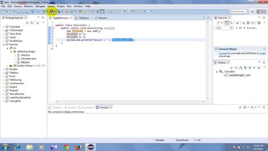Image resolution: width=268 pixels, height=151 pixels.
Task: Expand the Calculator project in Package Explorer
Action: [4, 27]
